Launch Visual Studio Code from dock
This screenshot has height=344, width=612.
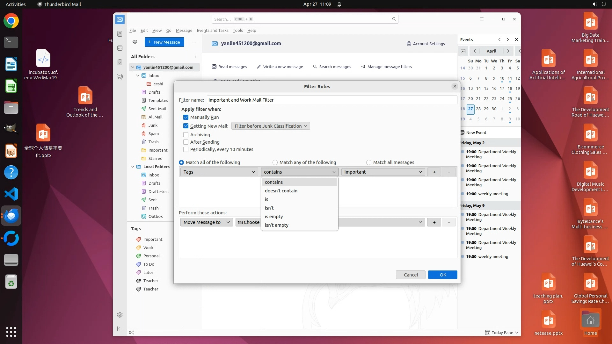point(11,194)
